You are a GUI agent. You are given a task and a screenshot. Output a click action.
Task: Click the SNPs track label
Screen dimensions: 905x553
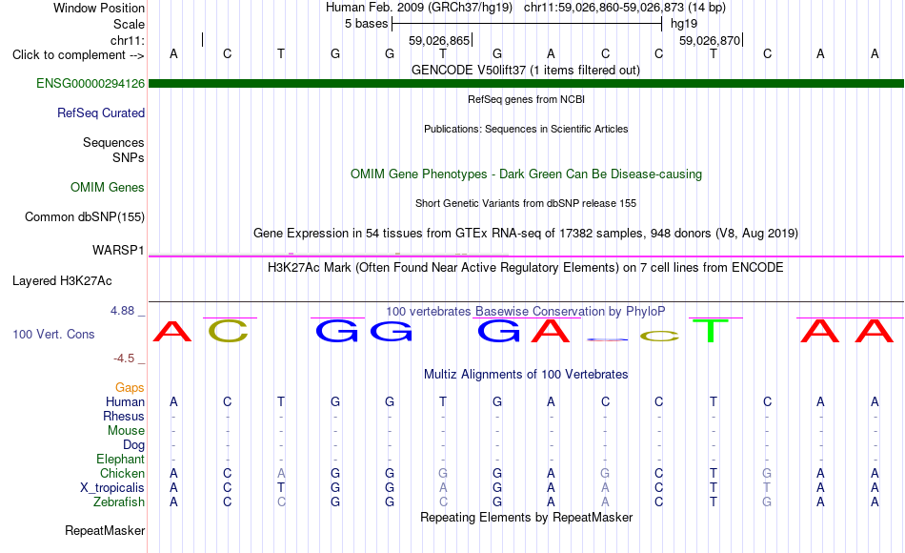[129, 157]
